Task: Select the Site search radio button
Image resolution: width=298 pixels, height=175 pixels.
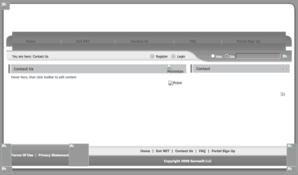Action: (226, 56)
